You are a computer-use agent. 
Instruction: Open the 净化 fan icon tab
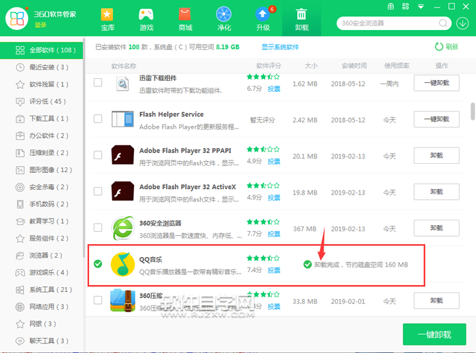point(224,20)
